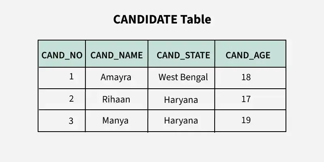
Task: Click the word Table in the title
Action: point(196,19)
